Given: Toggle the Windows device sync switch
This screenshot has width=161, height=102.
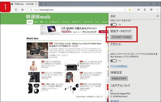Looking at the screenshot, I should [x=114, y=61].
